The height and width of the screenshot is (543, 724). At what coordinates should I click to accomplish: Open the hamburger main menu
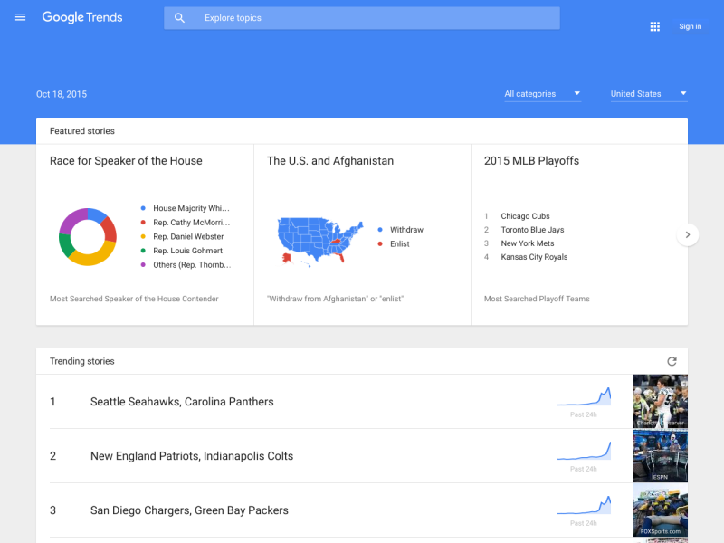click(x=21, y=17)
